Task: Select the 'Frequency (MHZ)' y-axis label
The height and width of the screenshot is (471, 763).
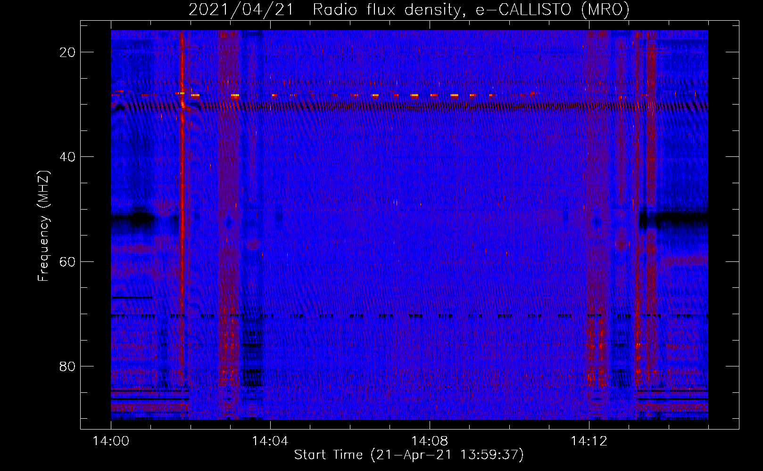Action: (x=43, y=226)
